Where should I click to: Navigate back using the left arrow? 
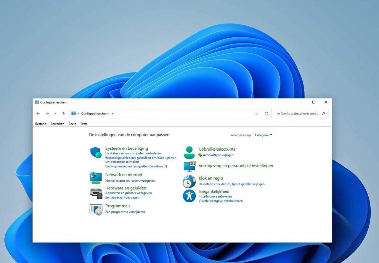point(38,113)
